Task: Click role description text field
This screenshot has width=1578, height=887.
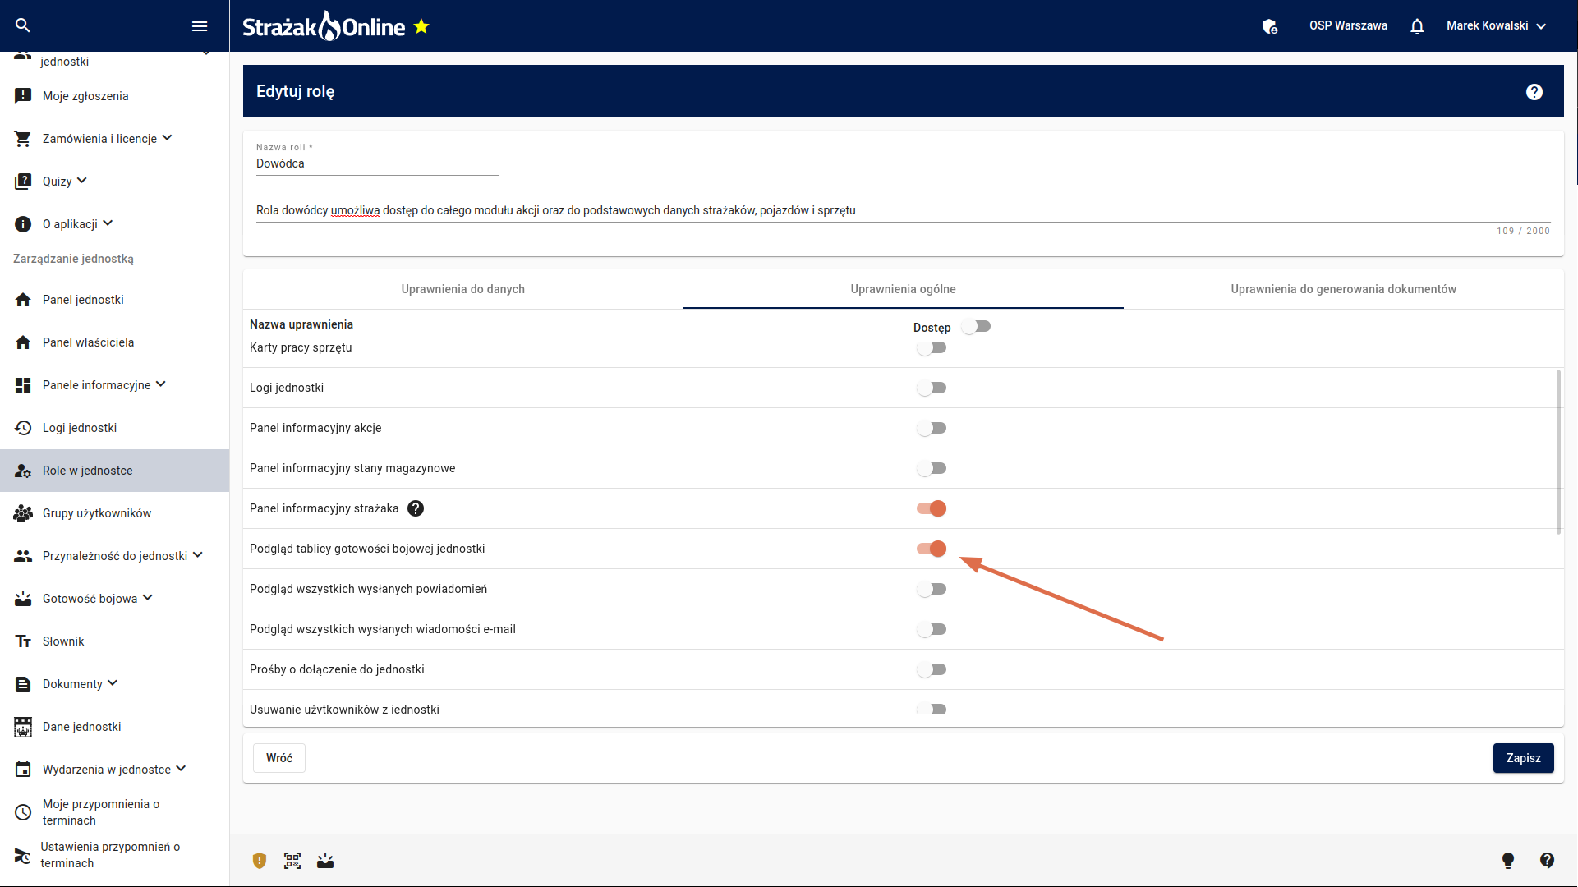Action: [903, 210]
